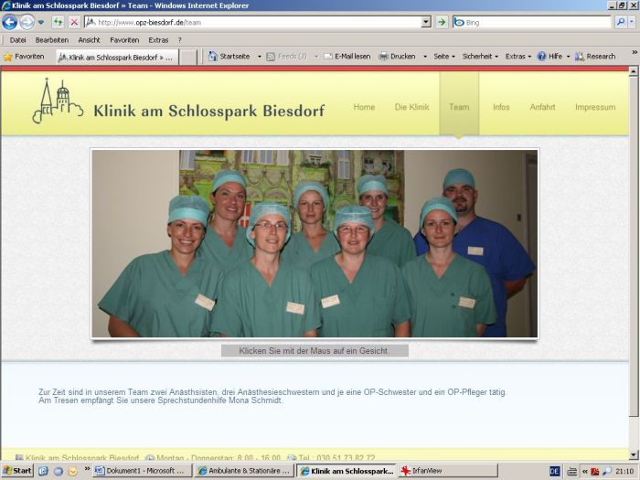Switch to IrfanView taskbar button
The height and width of the screenshot is (480, 640).
448,471
